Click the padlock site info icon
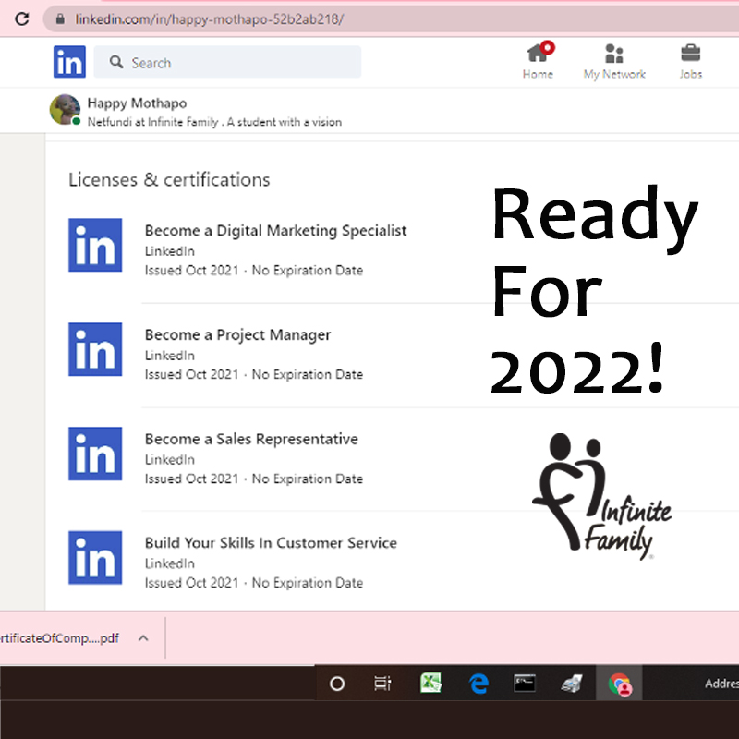Viewport: 739px width, 739px height. [x=60, y=18]
